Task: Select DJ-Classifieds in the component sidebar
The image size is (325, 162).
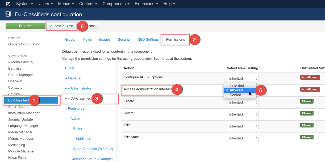Action: [x=31, y=100]
